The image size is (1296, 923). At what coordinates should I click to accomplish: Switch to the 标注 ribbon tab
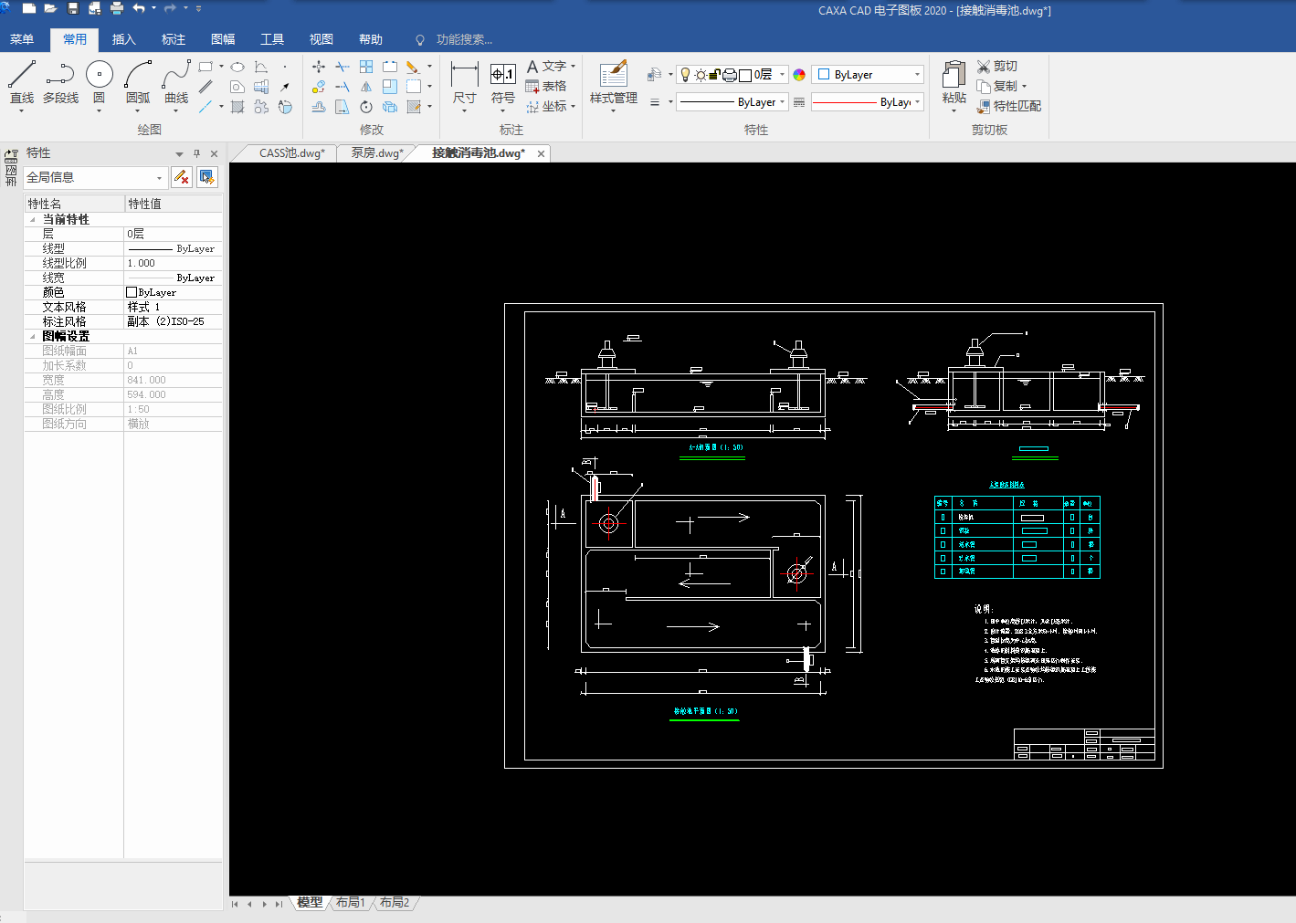[174, 39]
